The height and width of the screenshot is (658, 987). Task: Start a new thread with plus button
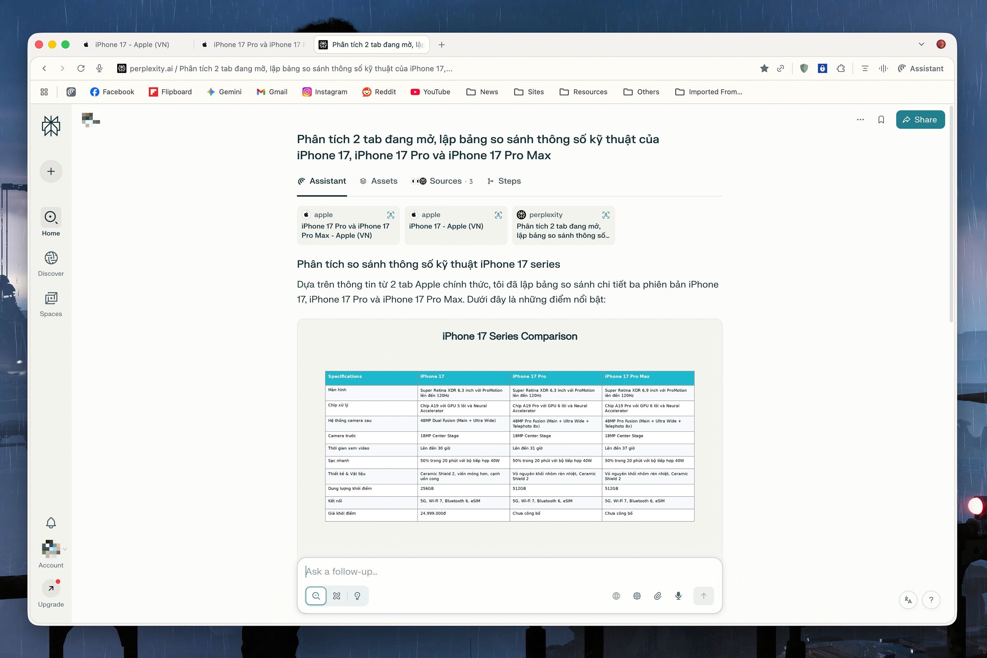click(51, 171)
